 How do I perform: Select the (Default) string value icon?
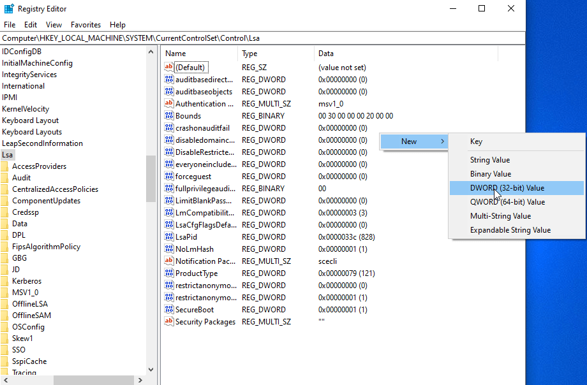169,68
